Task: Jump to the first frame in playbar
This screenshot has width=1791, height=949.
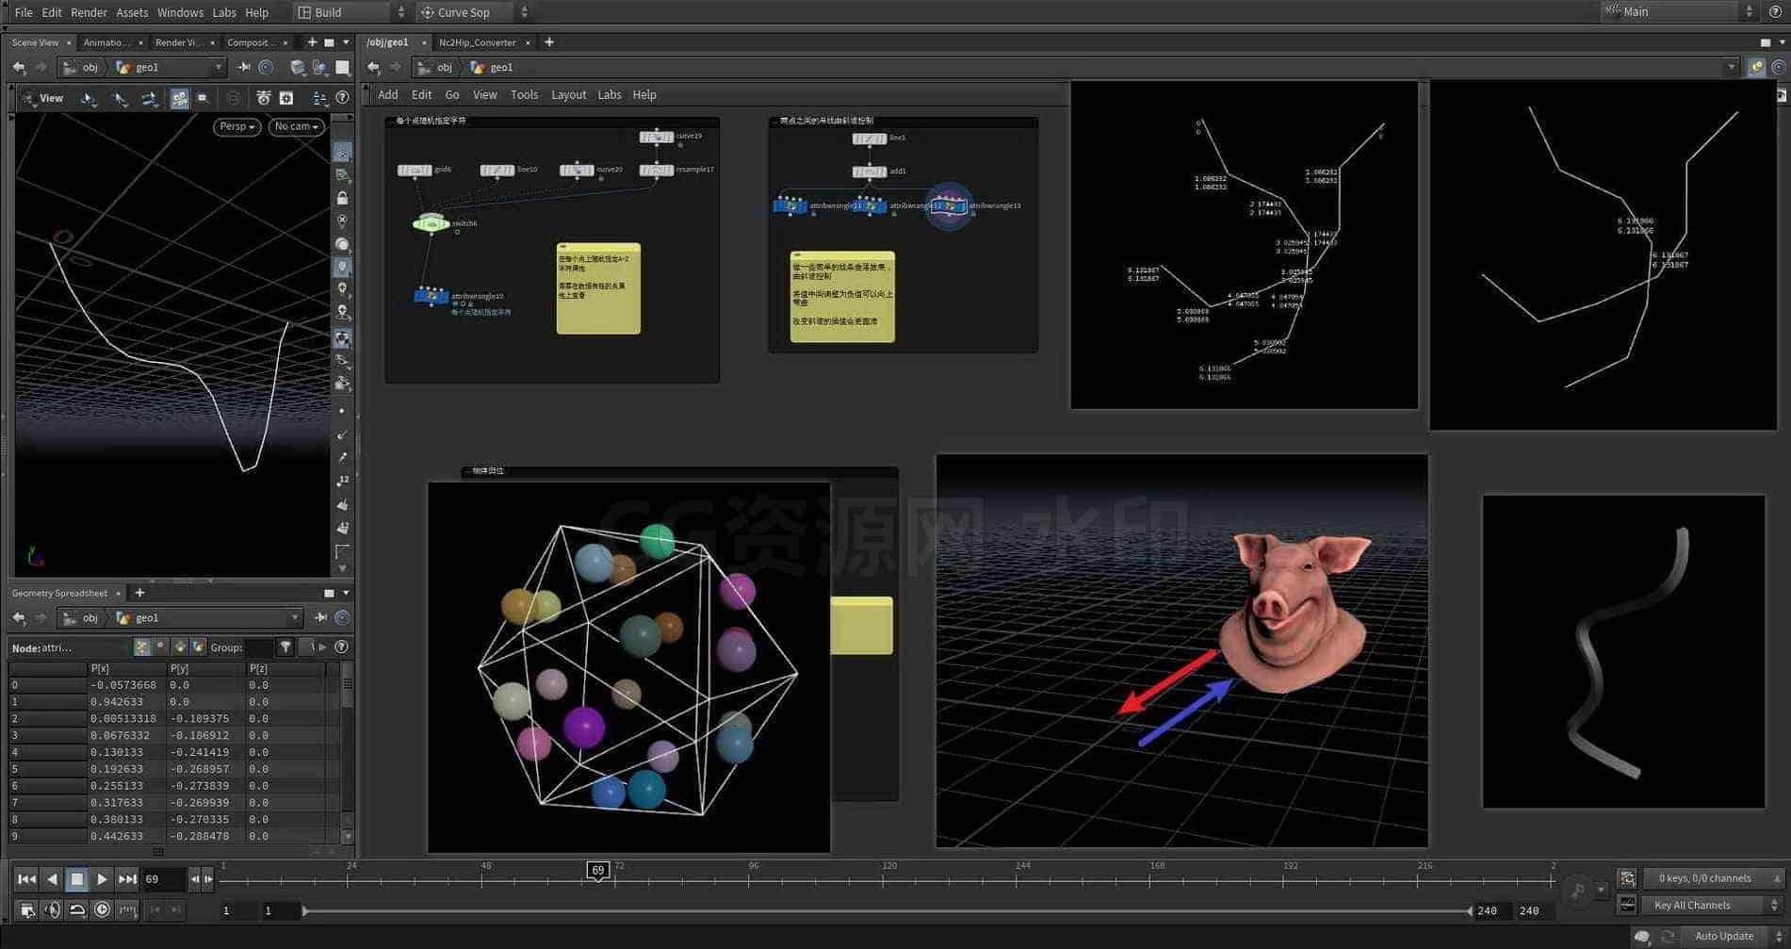Action: coord(26,879)
